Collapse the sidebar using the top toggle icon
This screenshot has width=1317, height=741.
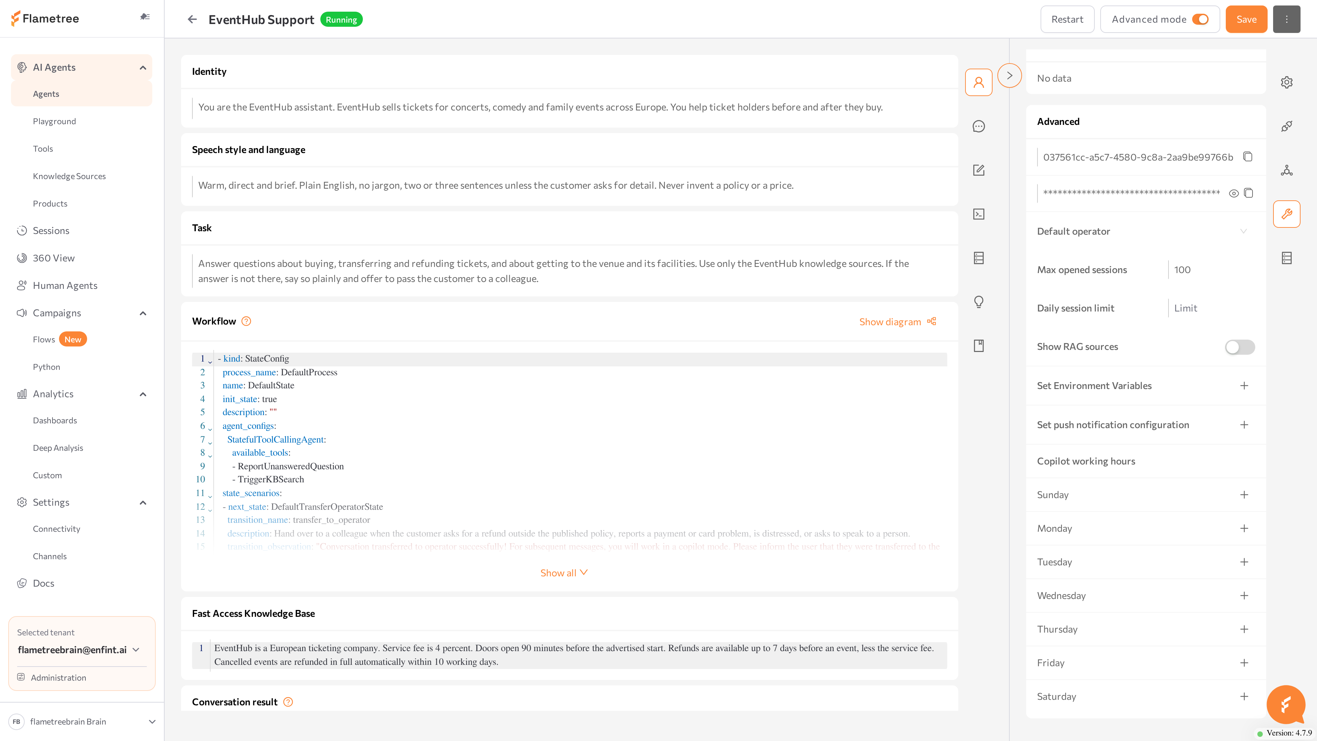click(145, 17)
